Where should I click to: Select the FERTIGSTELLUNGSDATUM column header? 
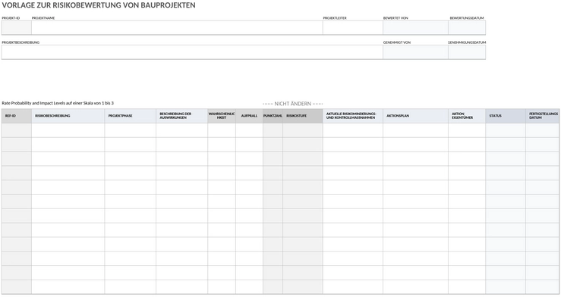click(542, 116)
